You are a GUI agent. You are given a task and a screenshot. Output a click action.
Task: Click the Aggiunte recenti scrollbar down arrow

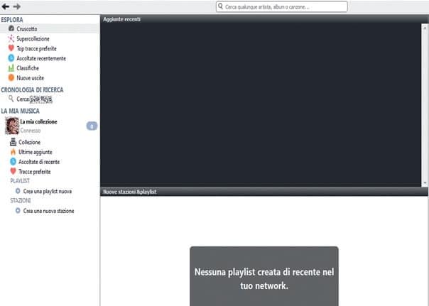425,182
